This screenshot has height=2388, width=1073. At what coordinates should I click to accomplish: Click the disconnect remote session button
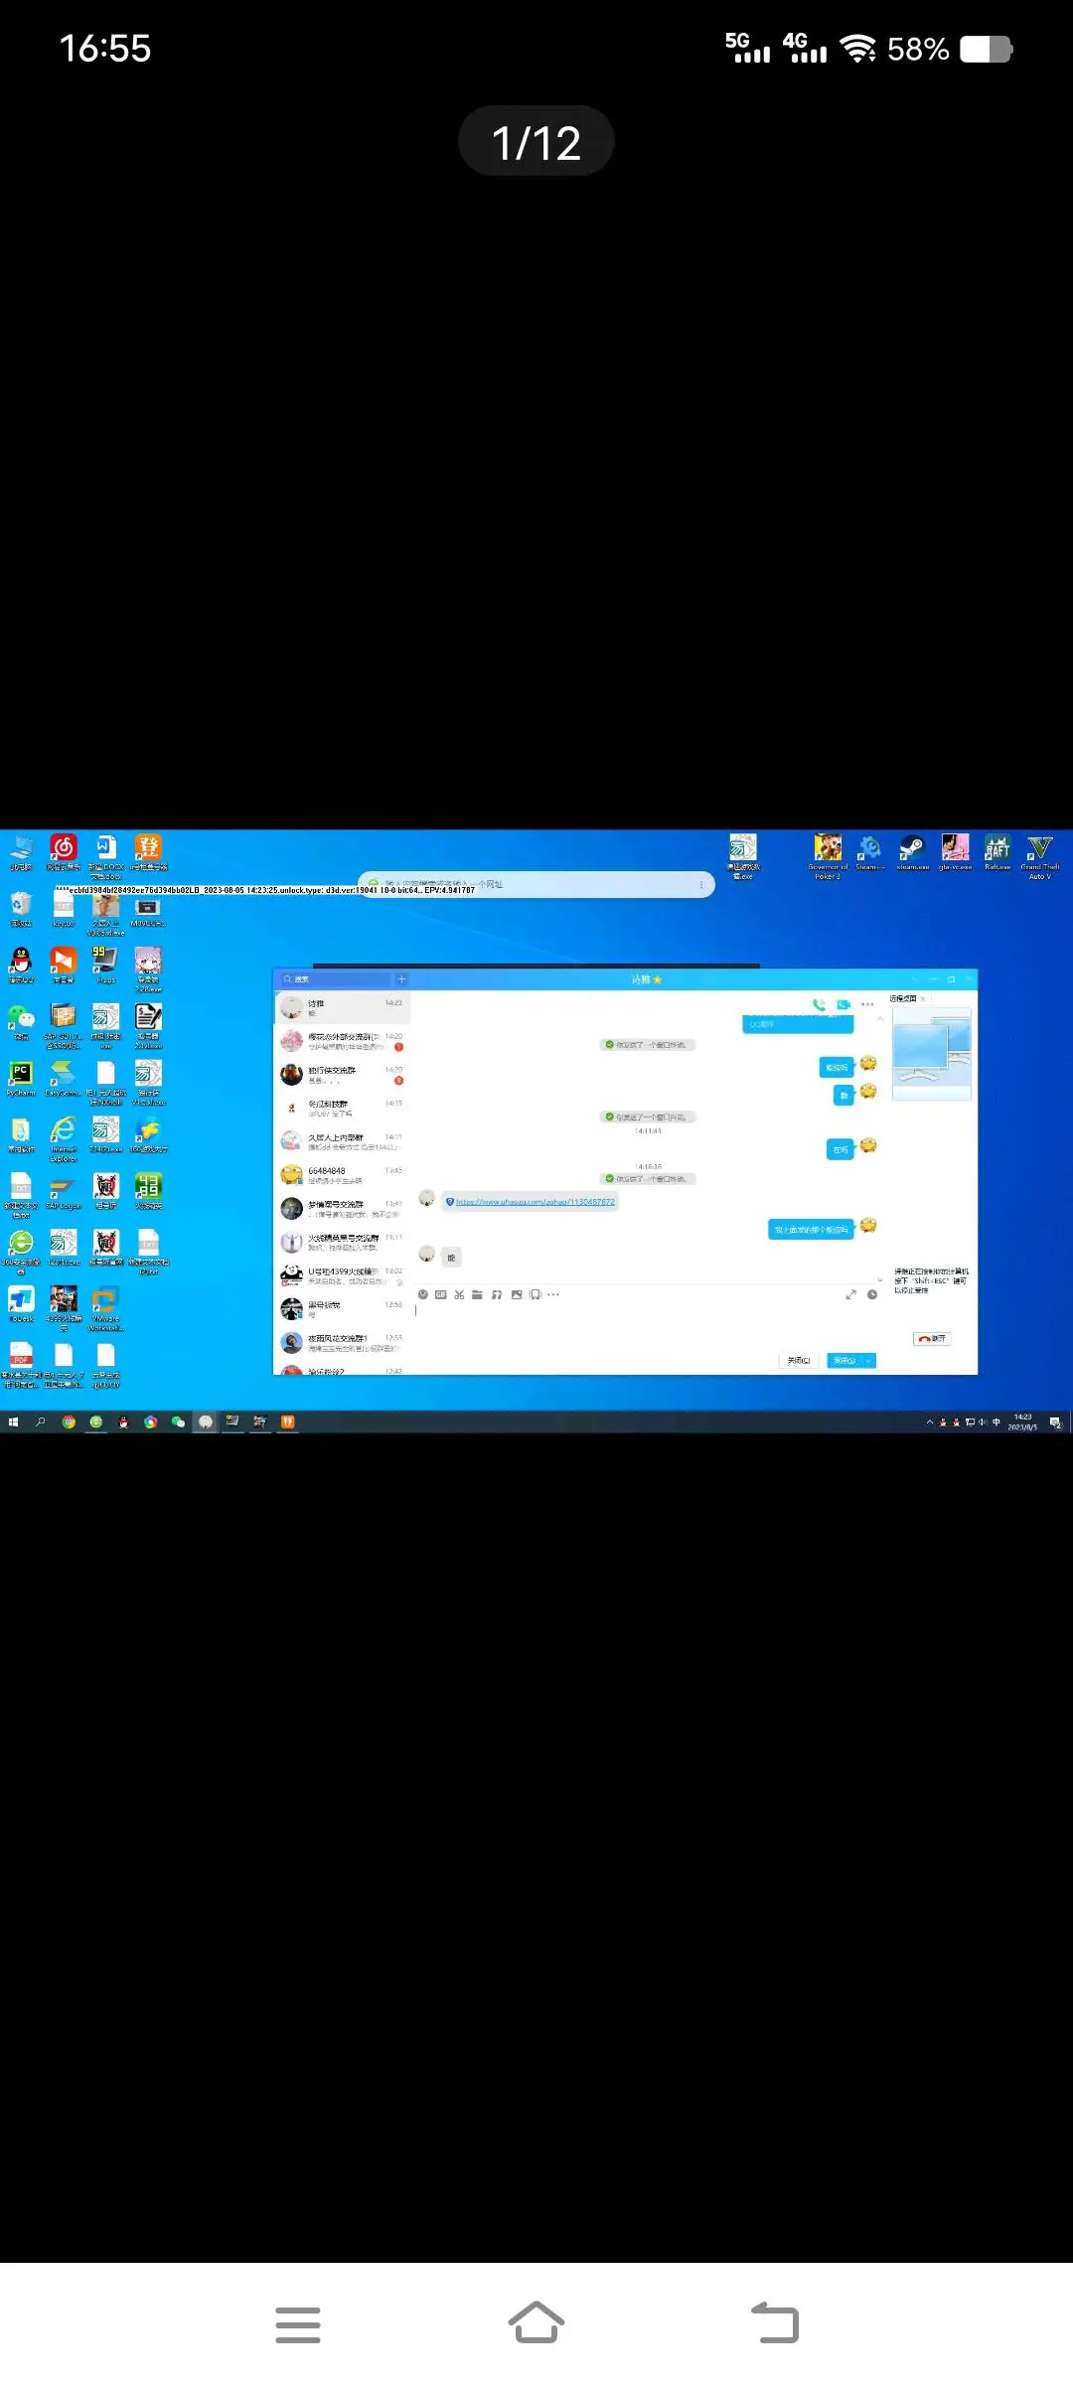click(932, 1339)
